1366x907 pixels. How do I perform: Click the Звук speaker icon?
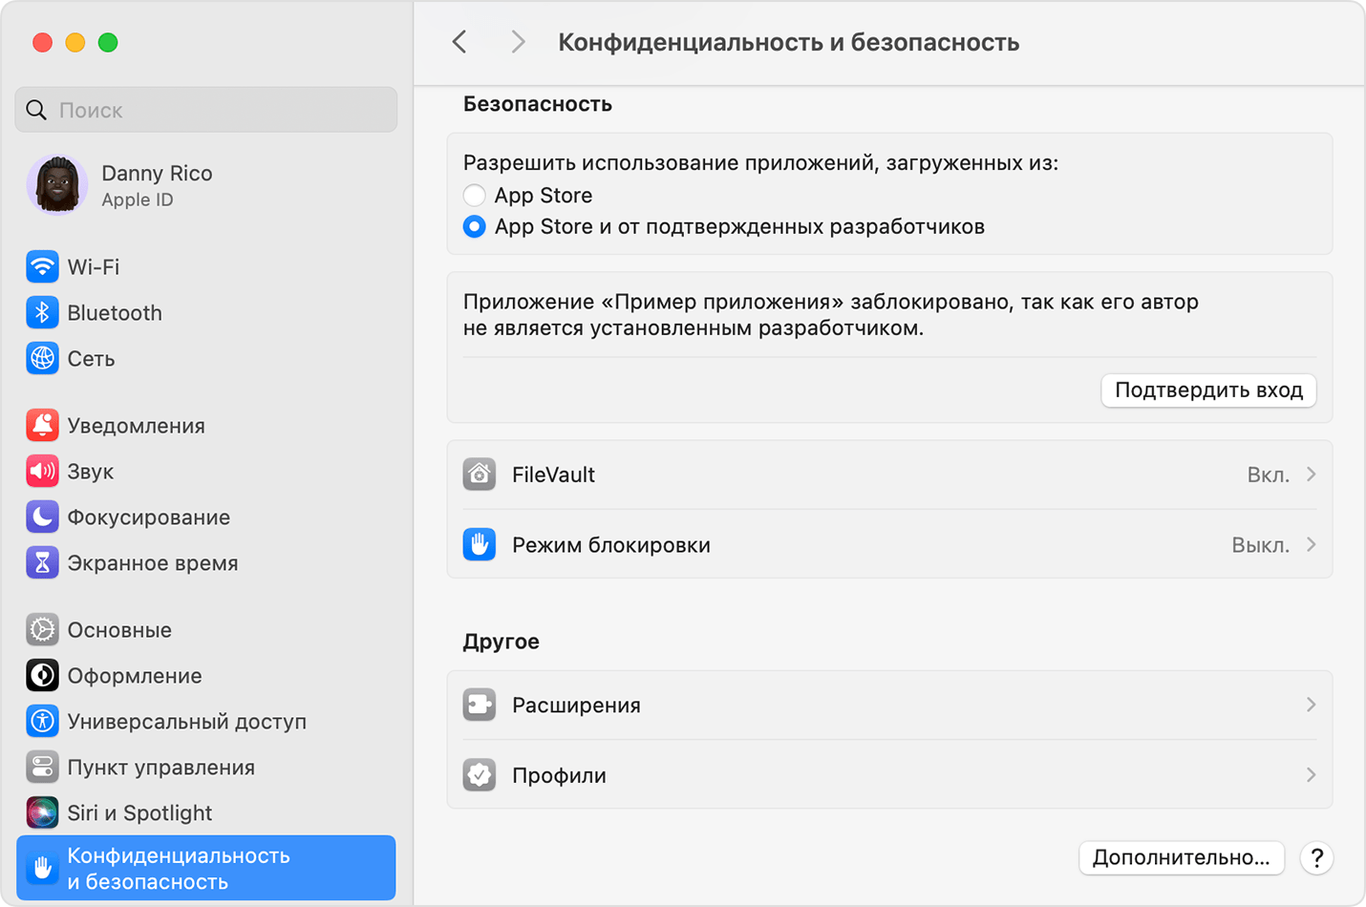(x=42, y=472)
